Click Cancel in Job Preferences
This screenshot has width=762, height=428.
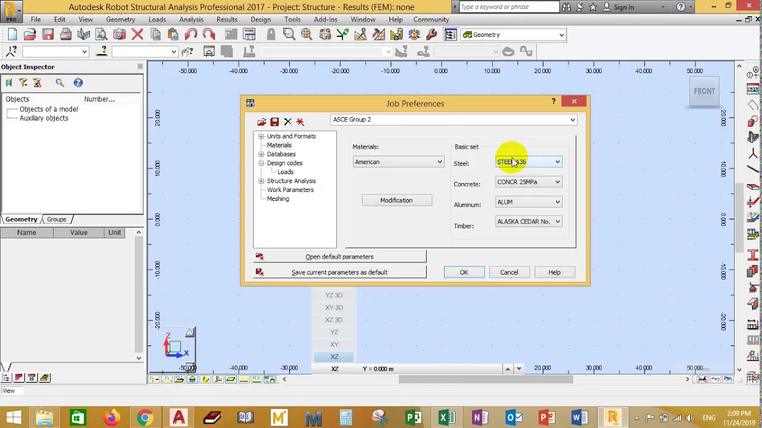click(509, 272)
